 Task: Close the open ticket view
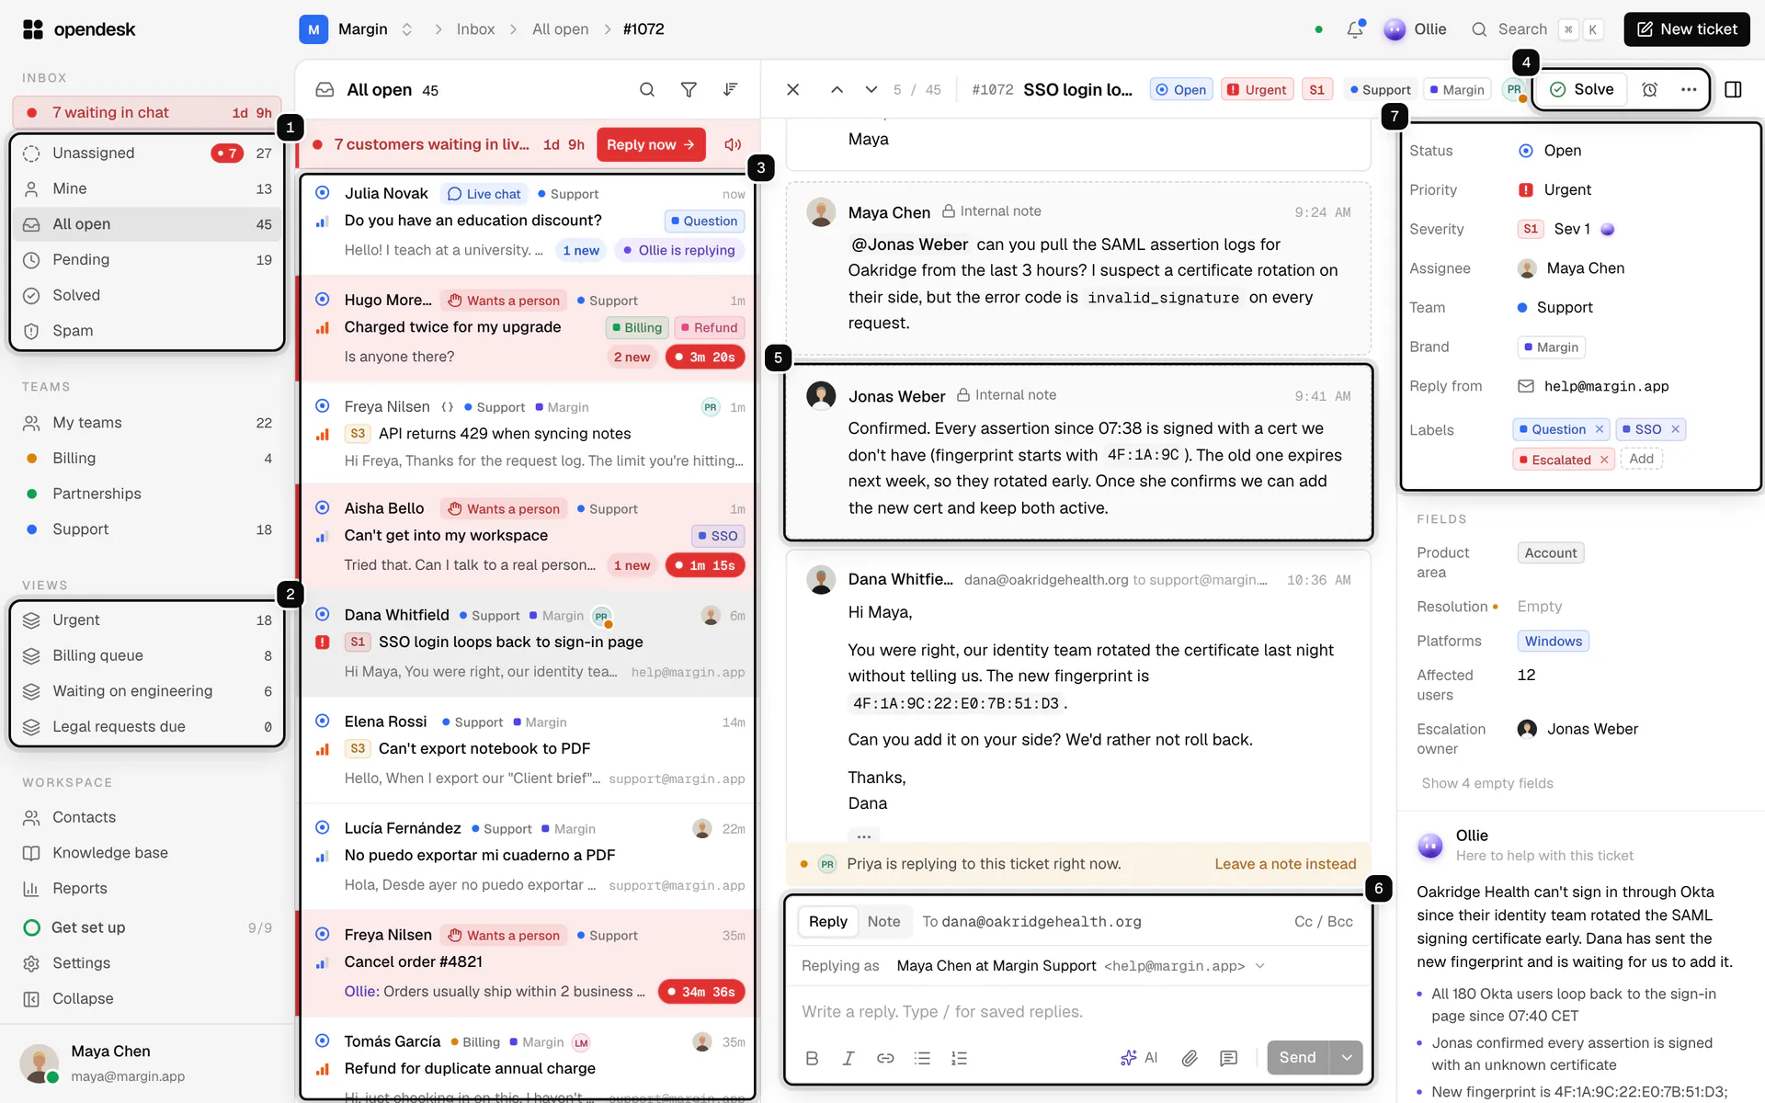[x=792, y=89]
